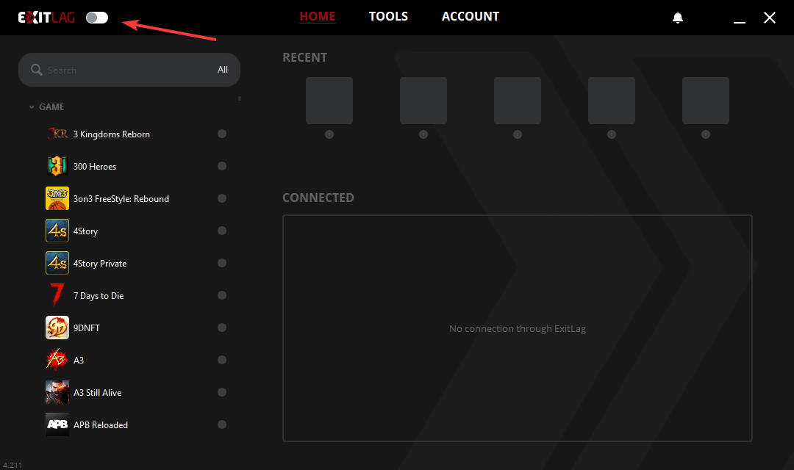Toggle status dot for 300 Heroes
Viewport: 794px width, 470px height.
(222, 166)
